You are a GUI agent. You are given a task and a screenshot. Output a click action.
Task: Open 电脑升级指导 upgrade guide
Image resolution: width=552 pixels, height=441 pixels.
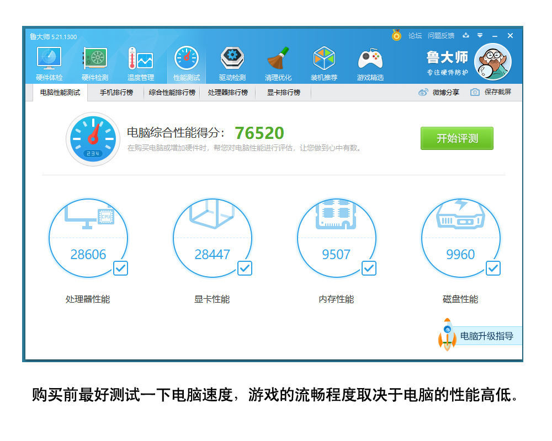pos(487,336)
